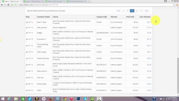Image resolution: width=179 pixels, height=101 pixels.
Task: Open iTunes from the taskbar
Action: tap(72, 99)
